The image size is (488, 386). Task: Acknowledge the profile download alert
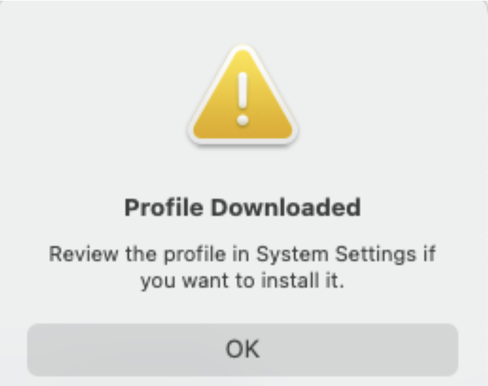tap(243, 349)
